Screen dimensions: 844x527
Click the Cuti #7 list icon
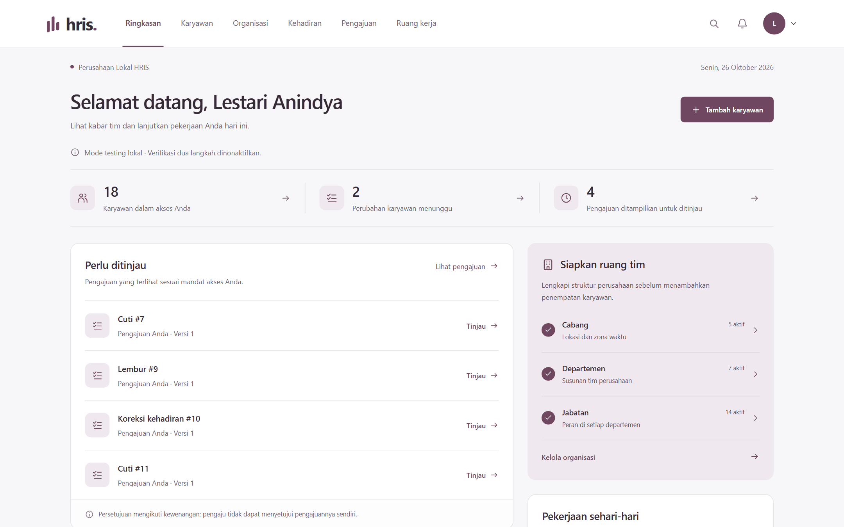point(97,326)
